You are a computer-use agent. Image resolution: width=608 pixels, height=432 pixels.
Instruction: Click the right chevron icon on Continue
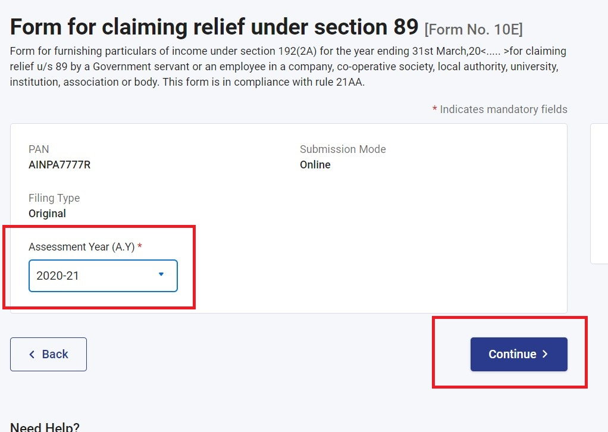click(x=545, y=355)
